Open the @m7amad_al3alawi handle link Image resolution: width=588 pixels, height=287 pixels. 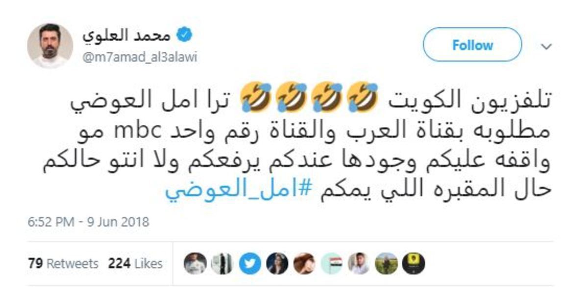click(x=140, y=57)
